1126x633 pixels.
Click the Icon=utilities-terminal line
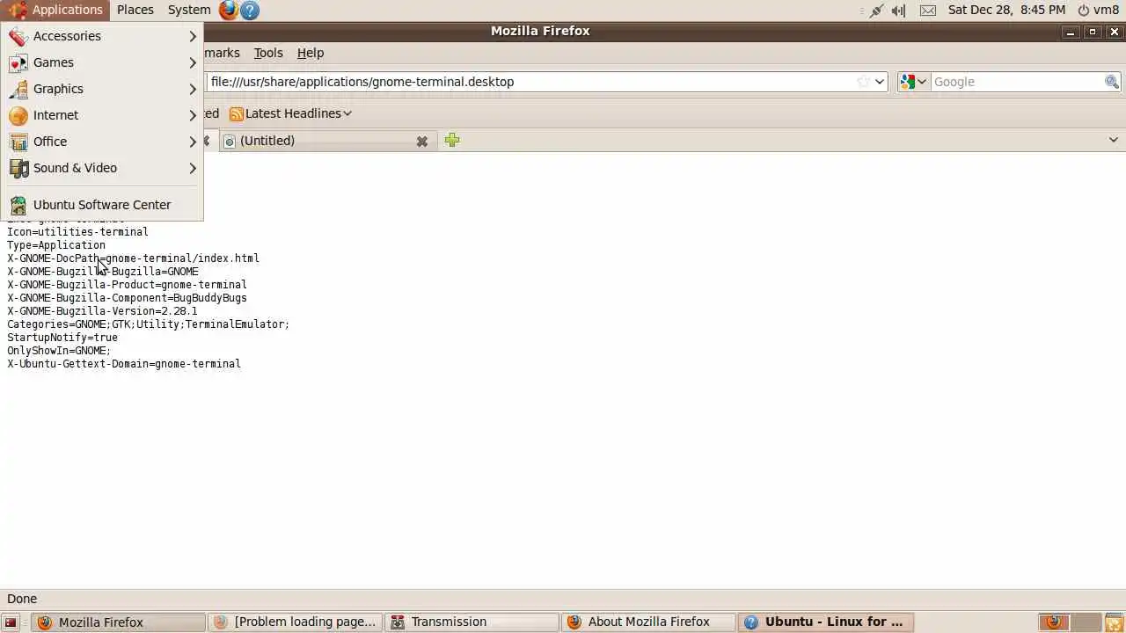77,232
